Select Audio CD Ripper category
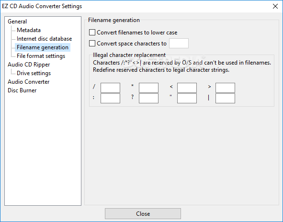This screenshot has height=222, width=283. point(29,65)
